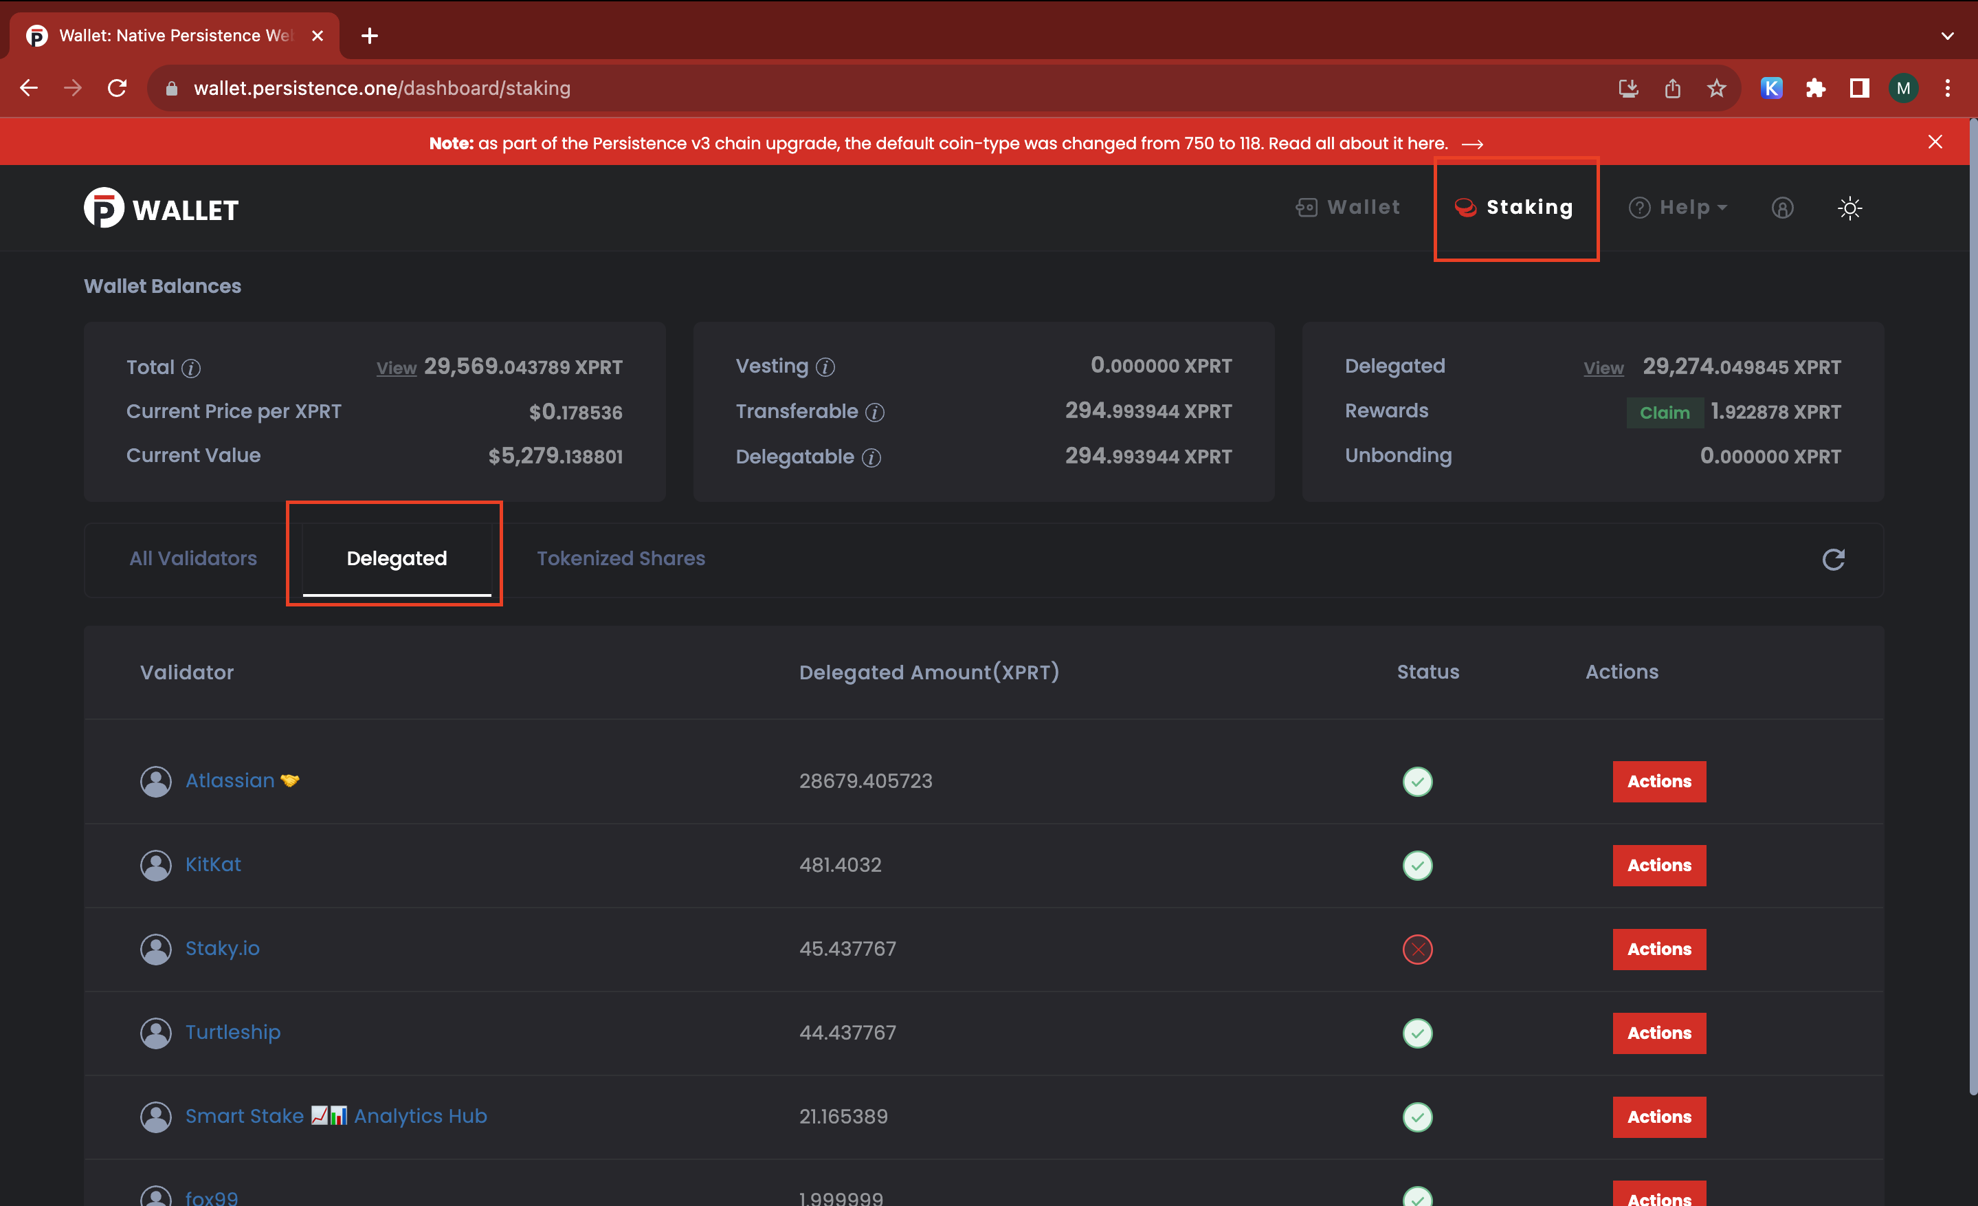Bookmark this page with star icon
Image resolution: width=1978 pixels, height=1206 pixels.
tap(1716, 88)
